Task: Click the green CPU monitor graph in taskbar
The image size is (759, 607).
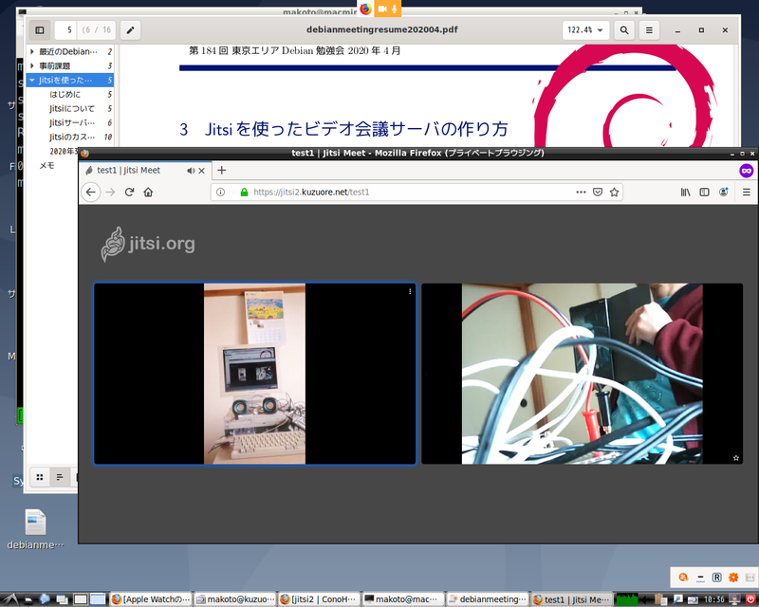Action: pos(627,599)
